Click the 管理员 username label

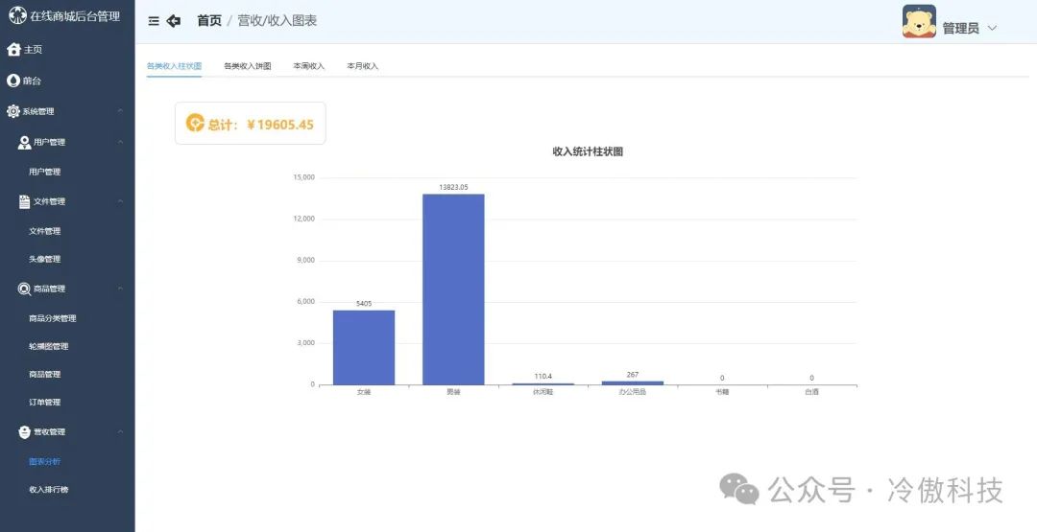coord(960,29)
